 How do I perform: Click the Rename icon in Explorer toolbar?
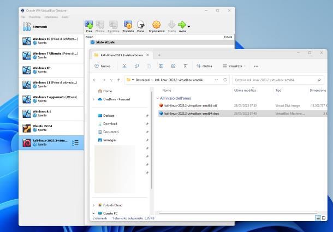coord(161,66)
